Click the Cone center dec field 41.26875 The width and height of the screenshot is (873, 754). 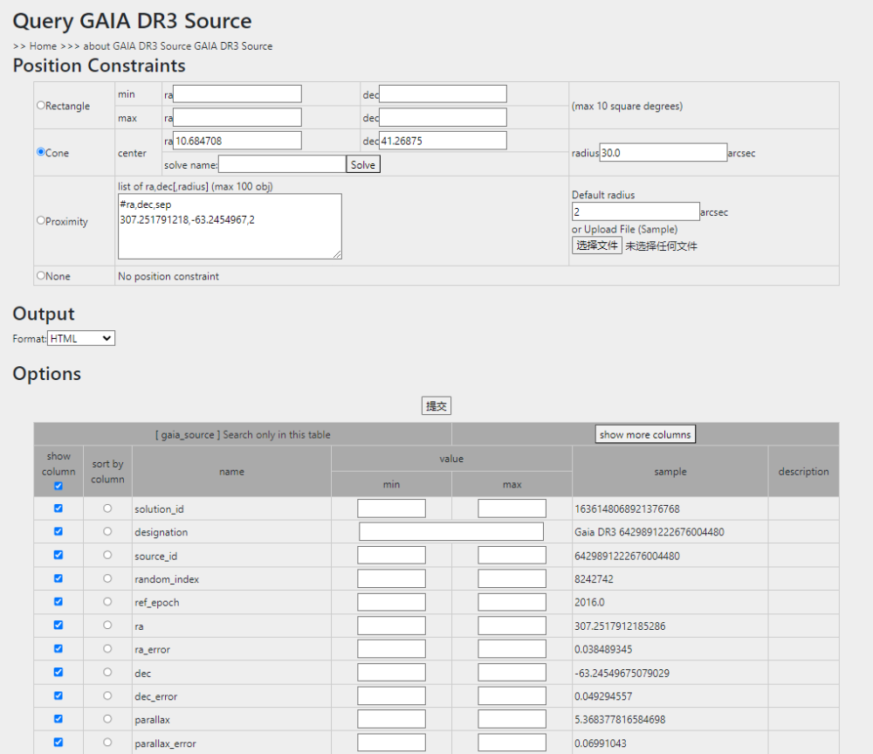click(443, 141)
